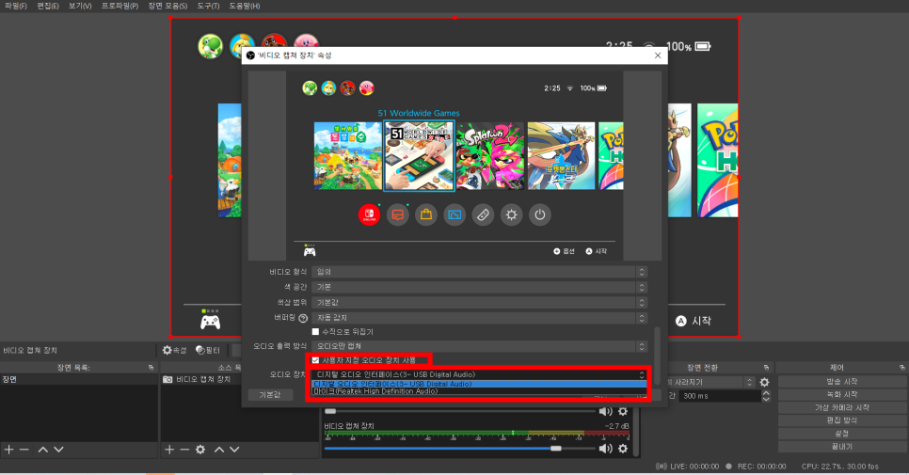
Task: Click System Settings gear in dialog preview
Action: [511, 214]
